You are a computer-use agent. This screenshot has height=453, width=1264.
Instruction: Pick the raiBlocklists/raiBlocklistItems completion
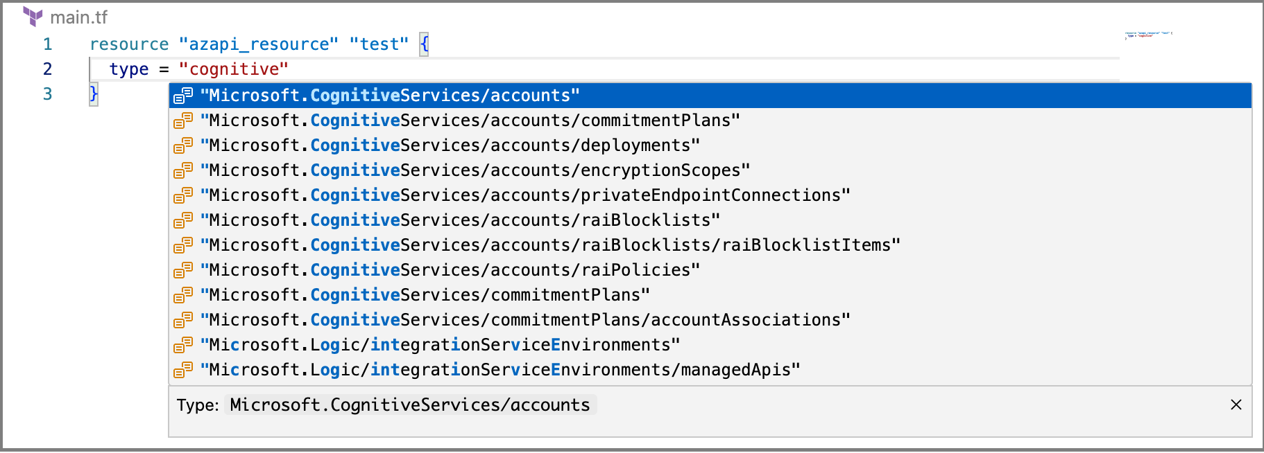pyautogui.click(x=710, y=245)
